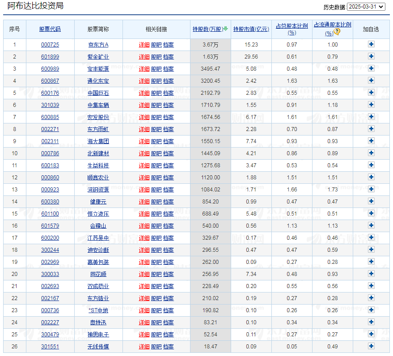Click stock code 000725 link
393x356 pixels.
tap(50, 45)
